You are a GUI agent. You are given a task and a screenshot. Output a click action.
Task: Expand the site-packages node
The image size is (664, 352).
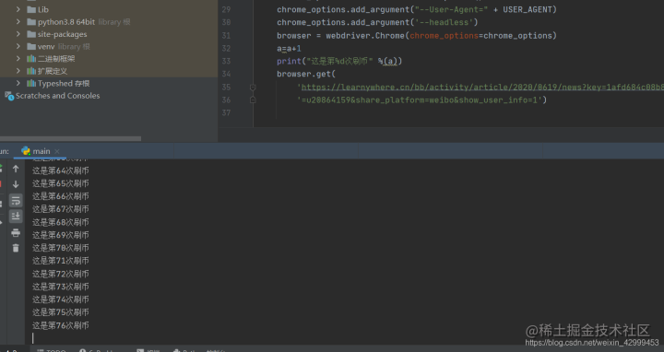(x=18, y=34)
